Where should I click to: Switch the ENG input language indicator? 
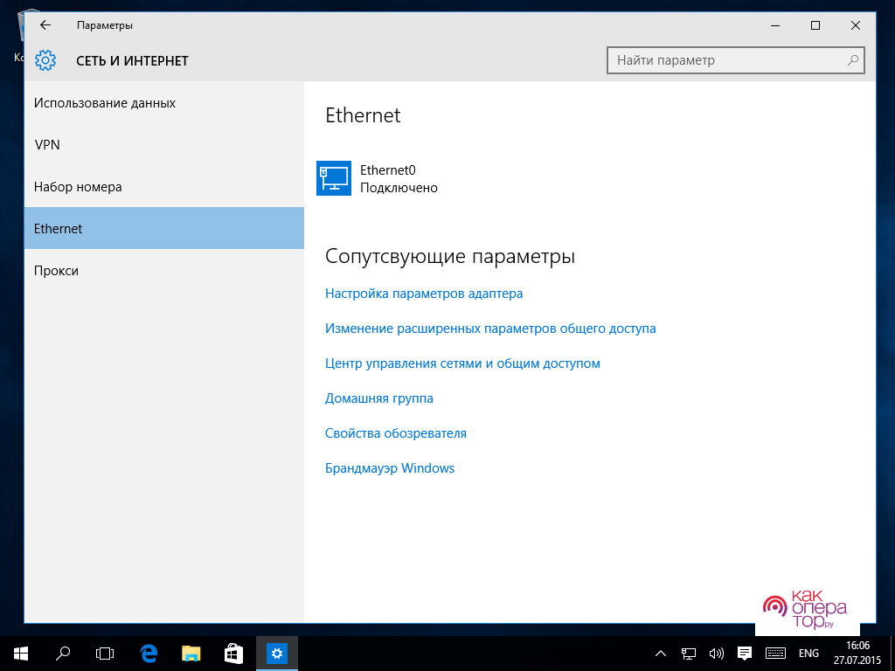coord(808,653)
